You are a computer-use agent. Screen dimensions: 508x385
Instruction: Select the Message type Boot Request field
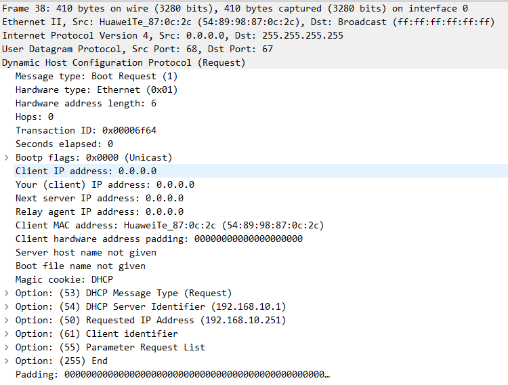click(x=96, y=76)
